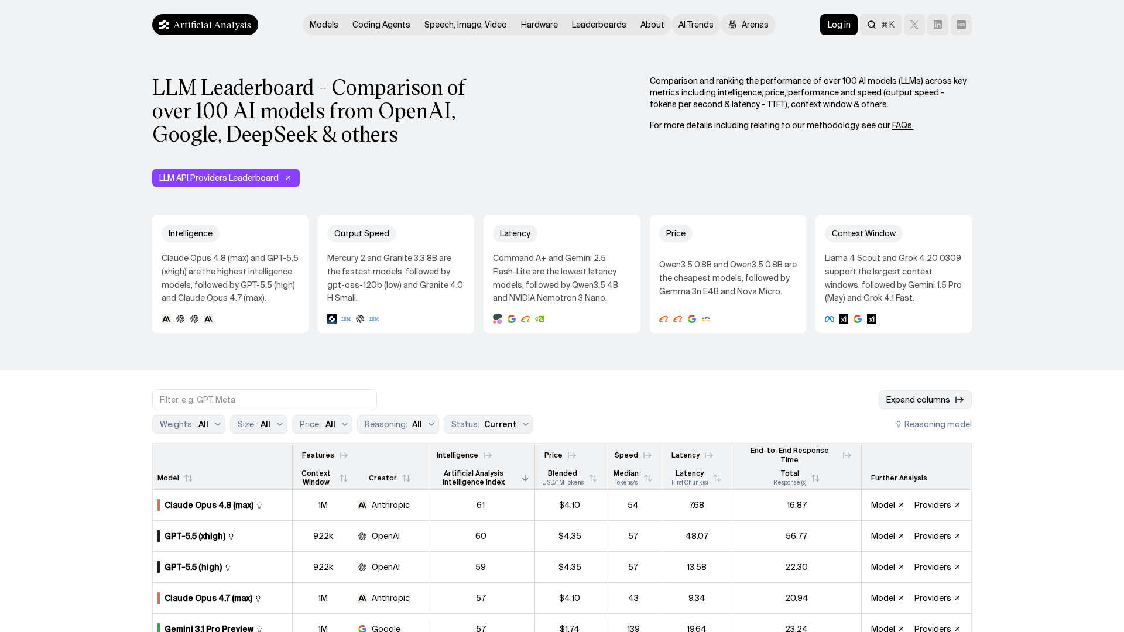Open the Coding Agents menu
This screenshot has height=632, width=1124.
click(381, 25)
